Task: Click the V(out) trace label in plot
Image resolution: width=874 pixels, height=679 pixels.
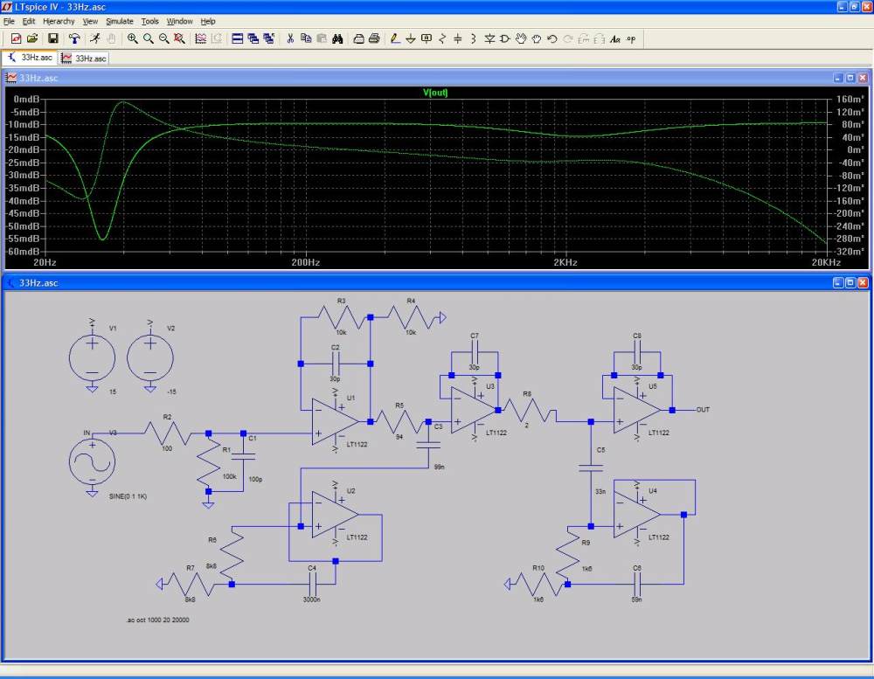Action: (435, 93)
